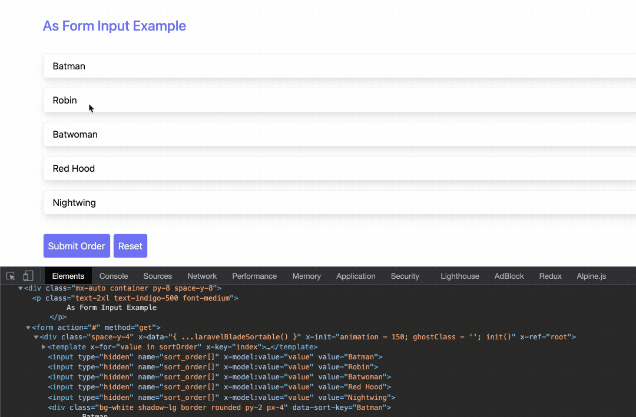
Task: Click the Submit Order button
Action: [x=77, y=246]
